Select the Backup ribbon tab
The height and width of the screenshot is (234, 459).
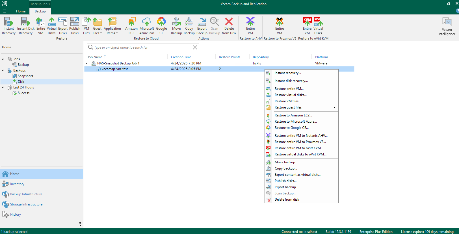pos(40,11)
